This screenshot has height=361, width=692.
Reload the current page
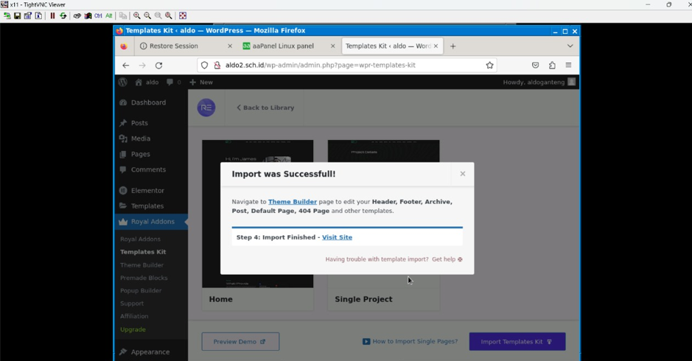(159, 66)
